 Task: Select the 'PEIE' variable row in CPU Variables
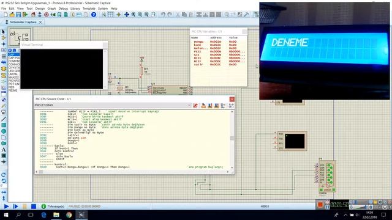218,51
